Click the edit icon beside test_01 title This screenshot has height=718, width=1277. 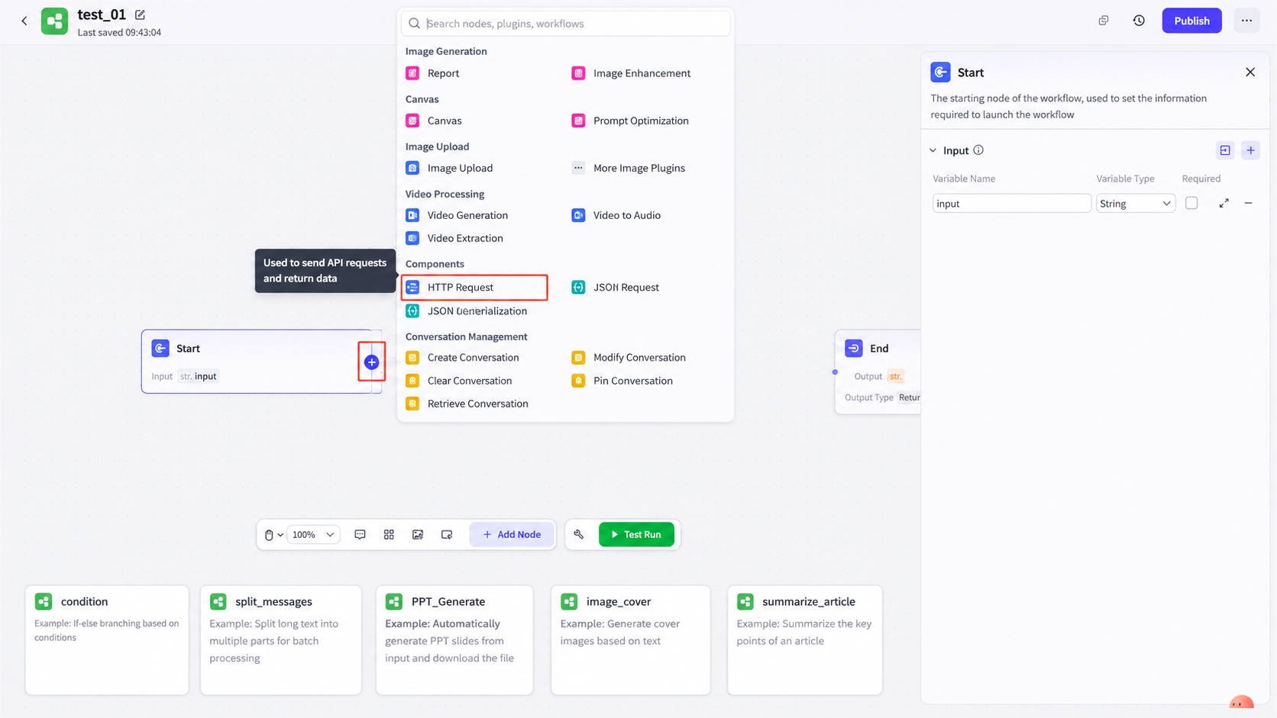click(140, 14)
